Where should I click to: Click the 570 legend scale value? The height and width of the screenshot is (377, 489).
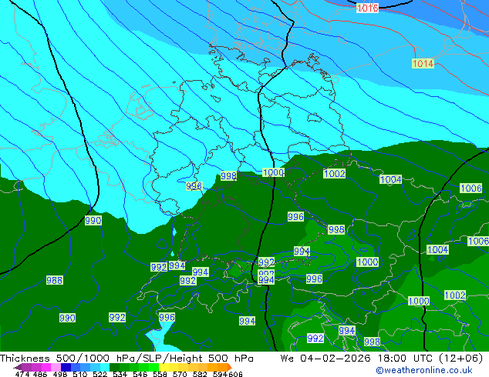point(180,374)
